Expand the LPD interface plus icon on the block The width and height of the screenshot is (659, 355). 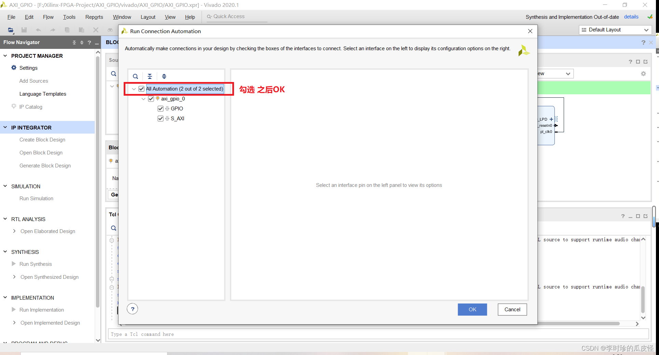tap(551, 119)
